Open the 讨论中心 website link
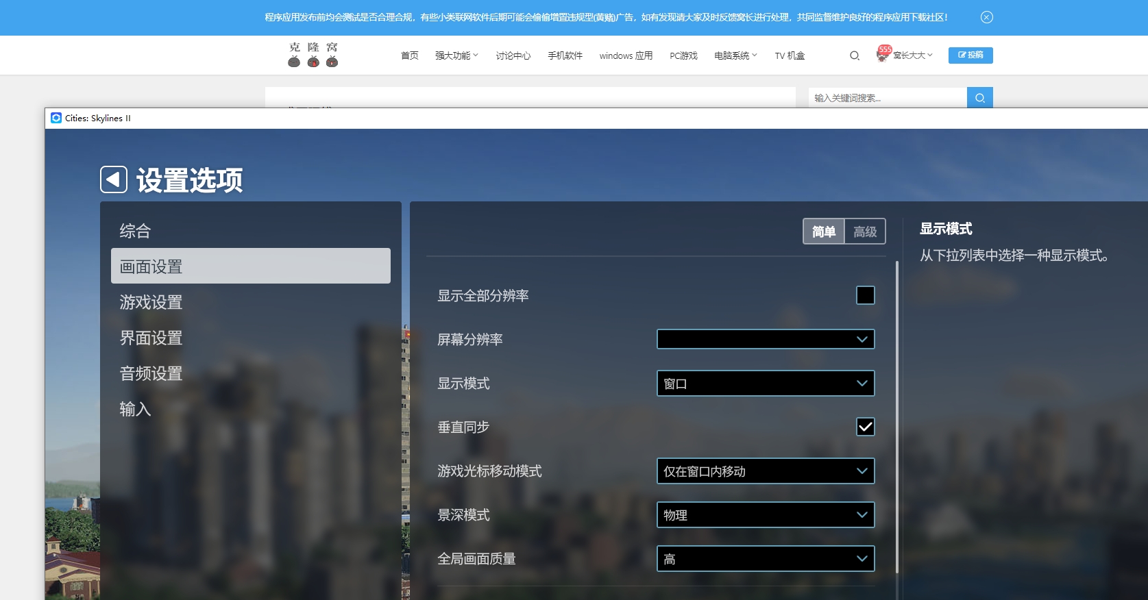1148x600 pixels. coord(513,55)
